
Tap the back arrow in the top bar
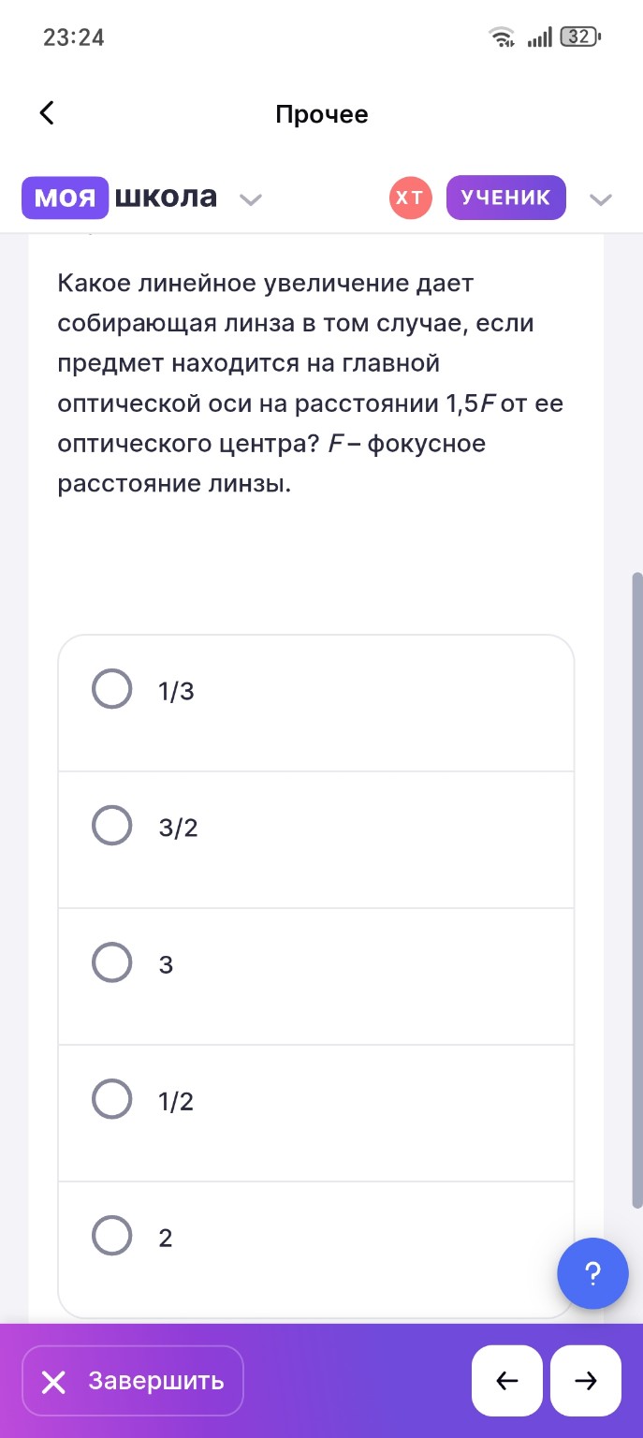46,111
